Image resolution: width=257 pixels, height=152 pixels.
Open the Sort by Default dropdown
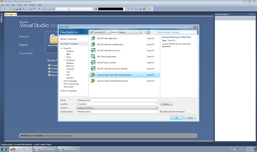point(130,32)
